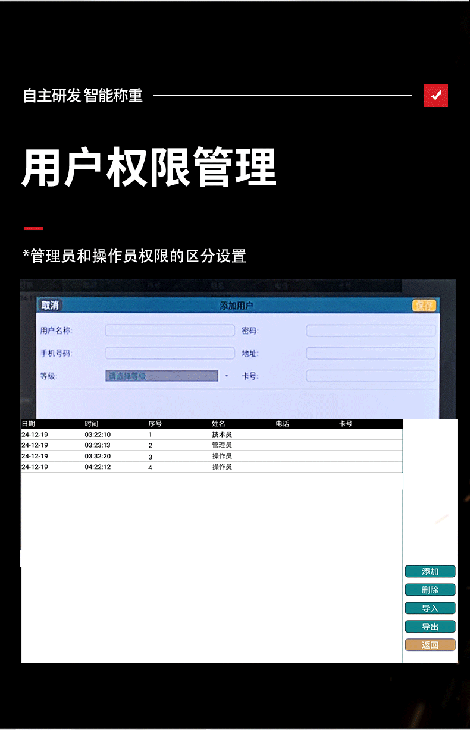Click into the 密码 text box

click(371, 331)
